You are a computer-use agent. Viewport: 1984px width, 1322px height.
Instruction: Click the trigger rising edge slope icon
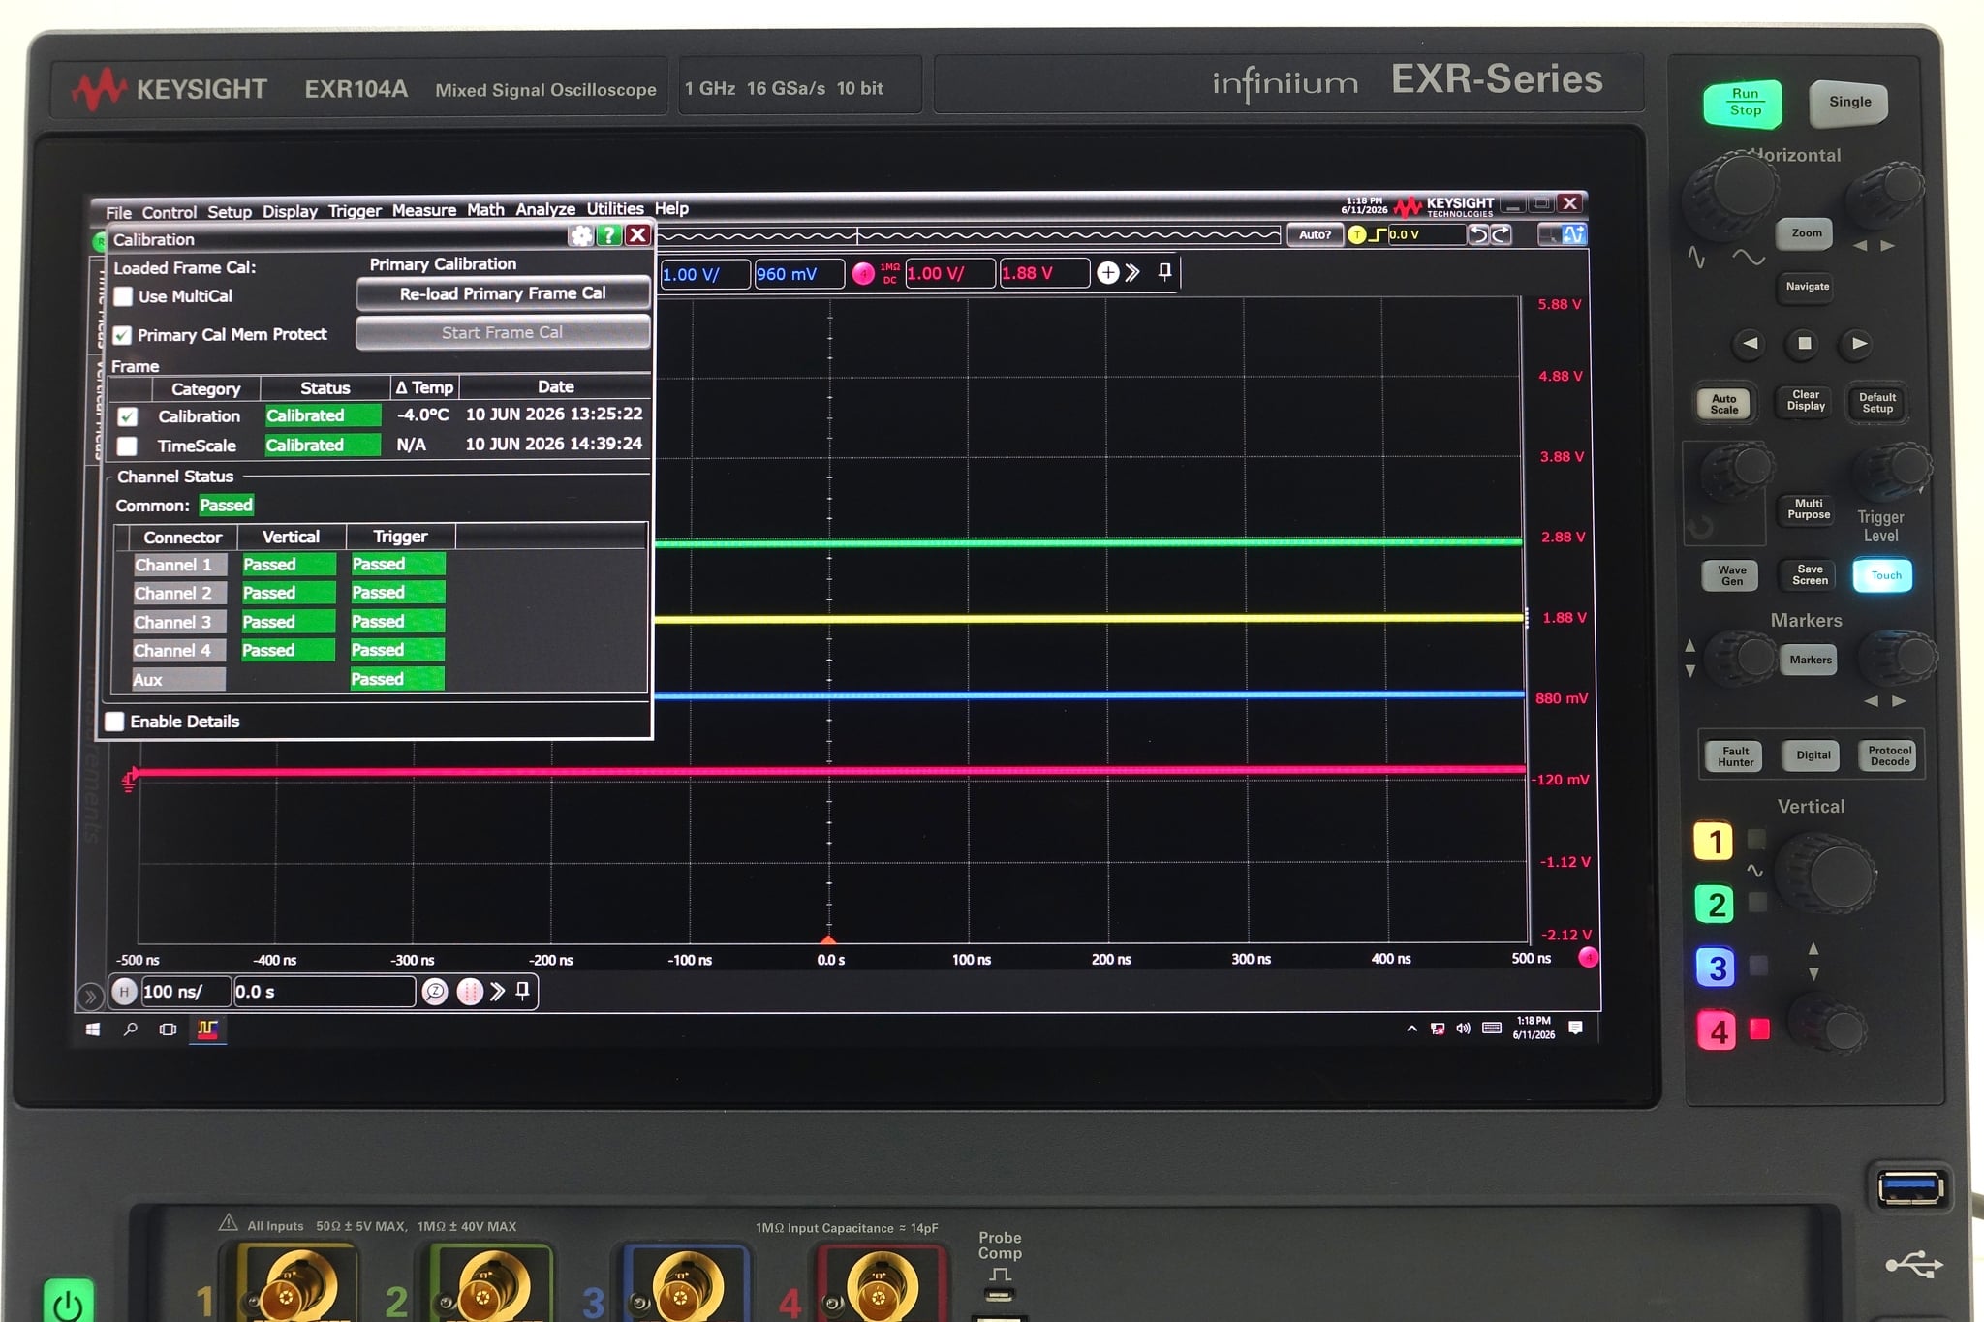coord(1377,234)
